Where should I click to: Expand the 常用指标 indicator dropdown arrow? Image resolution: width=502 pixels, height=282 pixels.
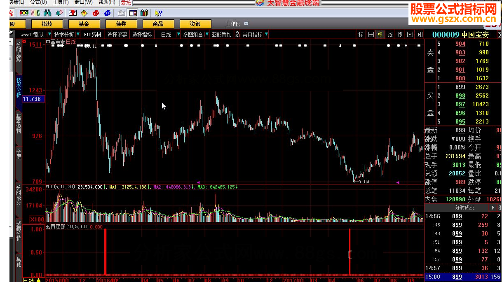click(x=266, y=35)
